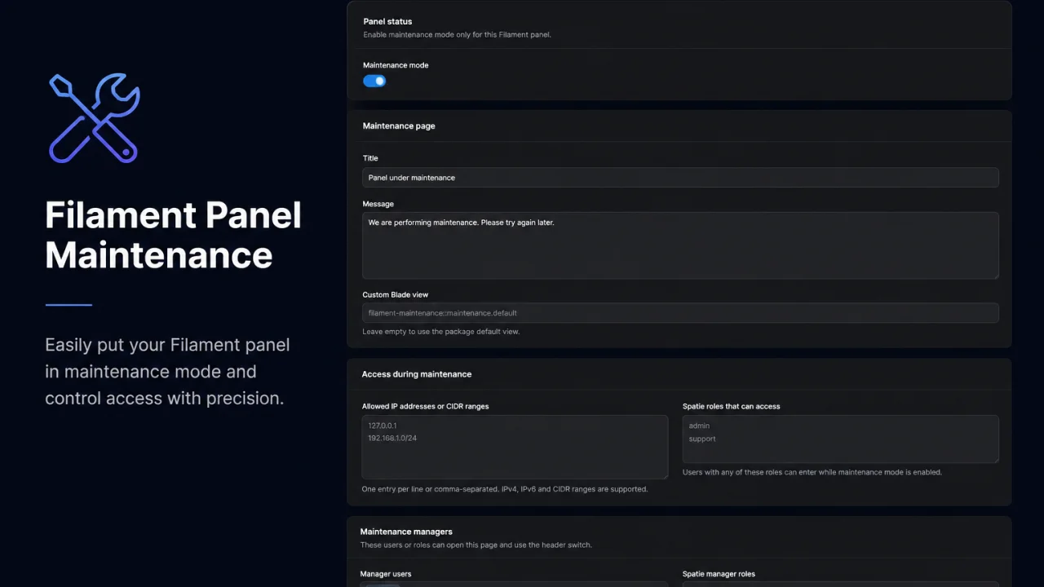Click the 'Enable maintenance mode only for this Filament panel' text
Screen dimensions: 1044x587
click(x=457, y=35)
